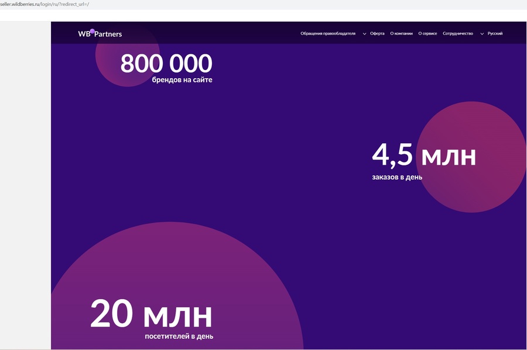Choose the Русский language option
527x350 pixels.
click(x=495, y=33)
